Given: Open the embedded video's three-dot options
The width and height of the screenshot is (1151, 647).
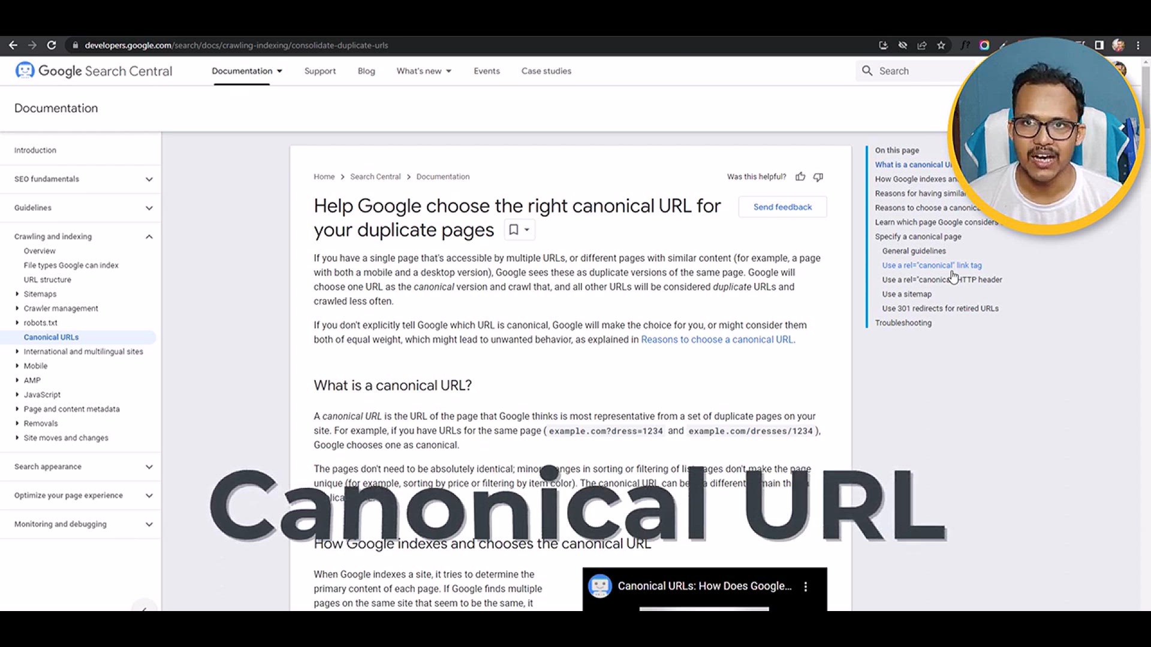Looking at the screenshot, I should pos(806,586).
